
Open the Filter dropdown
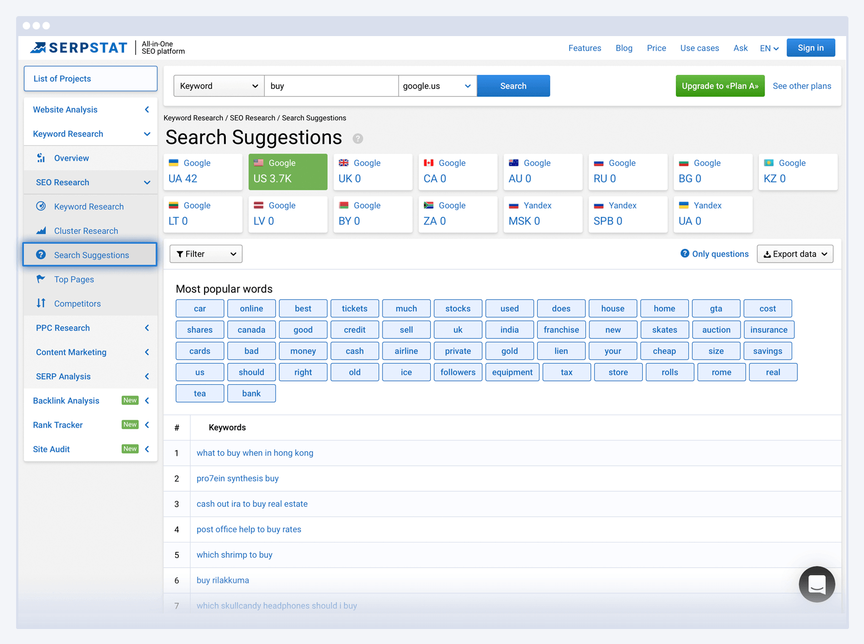[x=206, y=254]
